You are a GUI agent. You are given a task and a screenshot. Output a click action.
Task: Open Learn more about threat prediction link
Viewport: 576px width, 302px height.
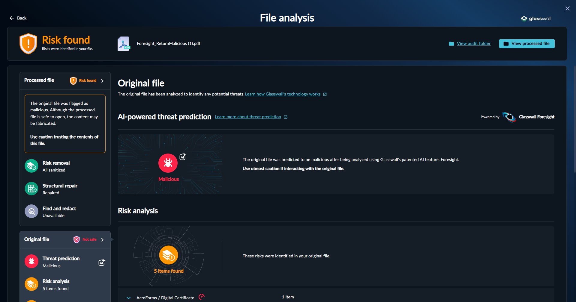pos(248,117)
